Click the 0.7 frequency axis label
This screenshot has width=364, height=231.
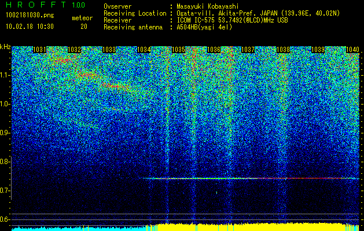coord(4,191)
